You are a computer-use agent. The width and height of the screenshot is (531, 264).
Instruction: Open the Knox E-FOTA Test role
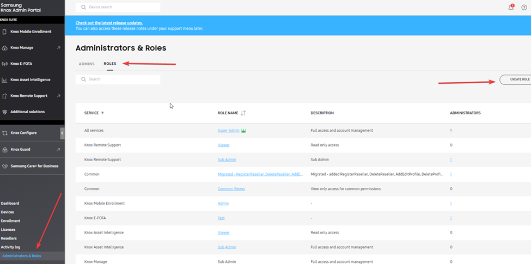[221, 218]
